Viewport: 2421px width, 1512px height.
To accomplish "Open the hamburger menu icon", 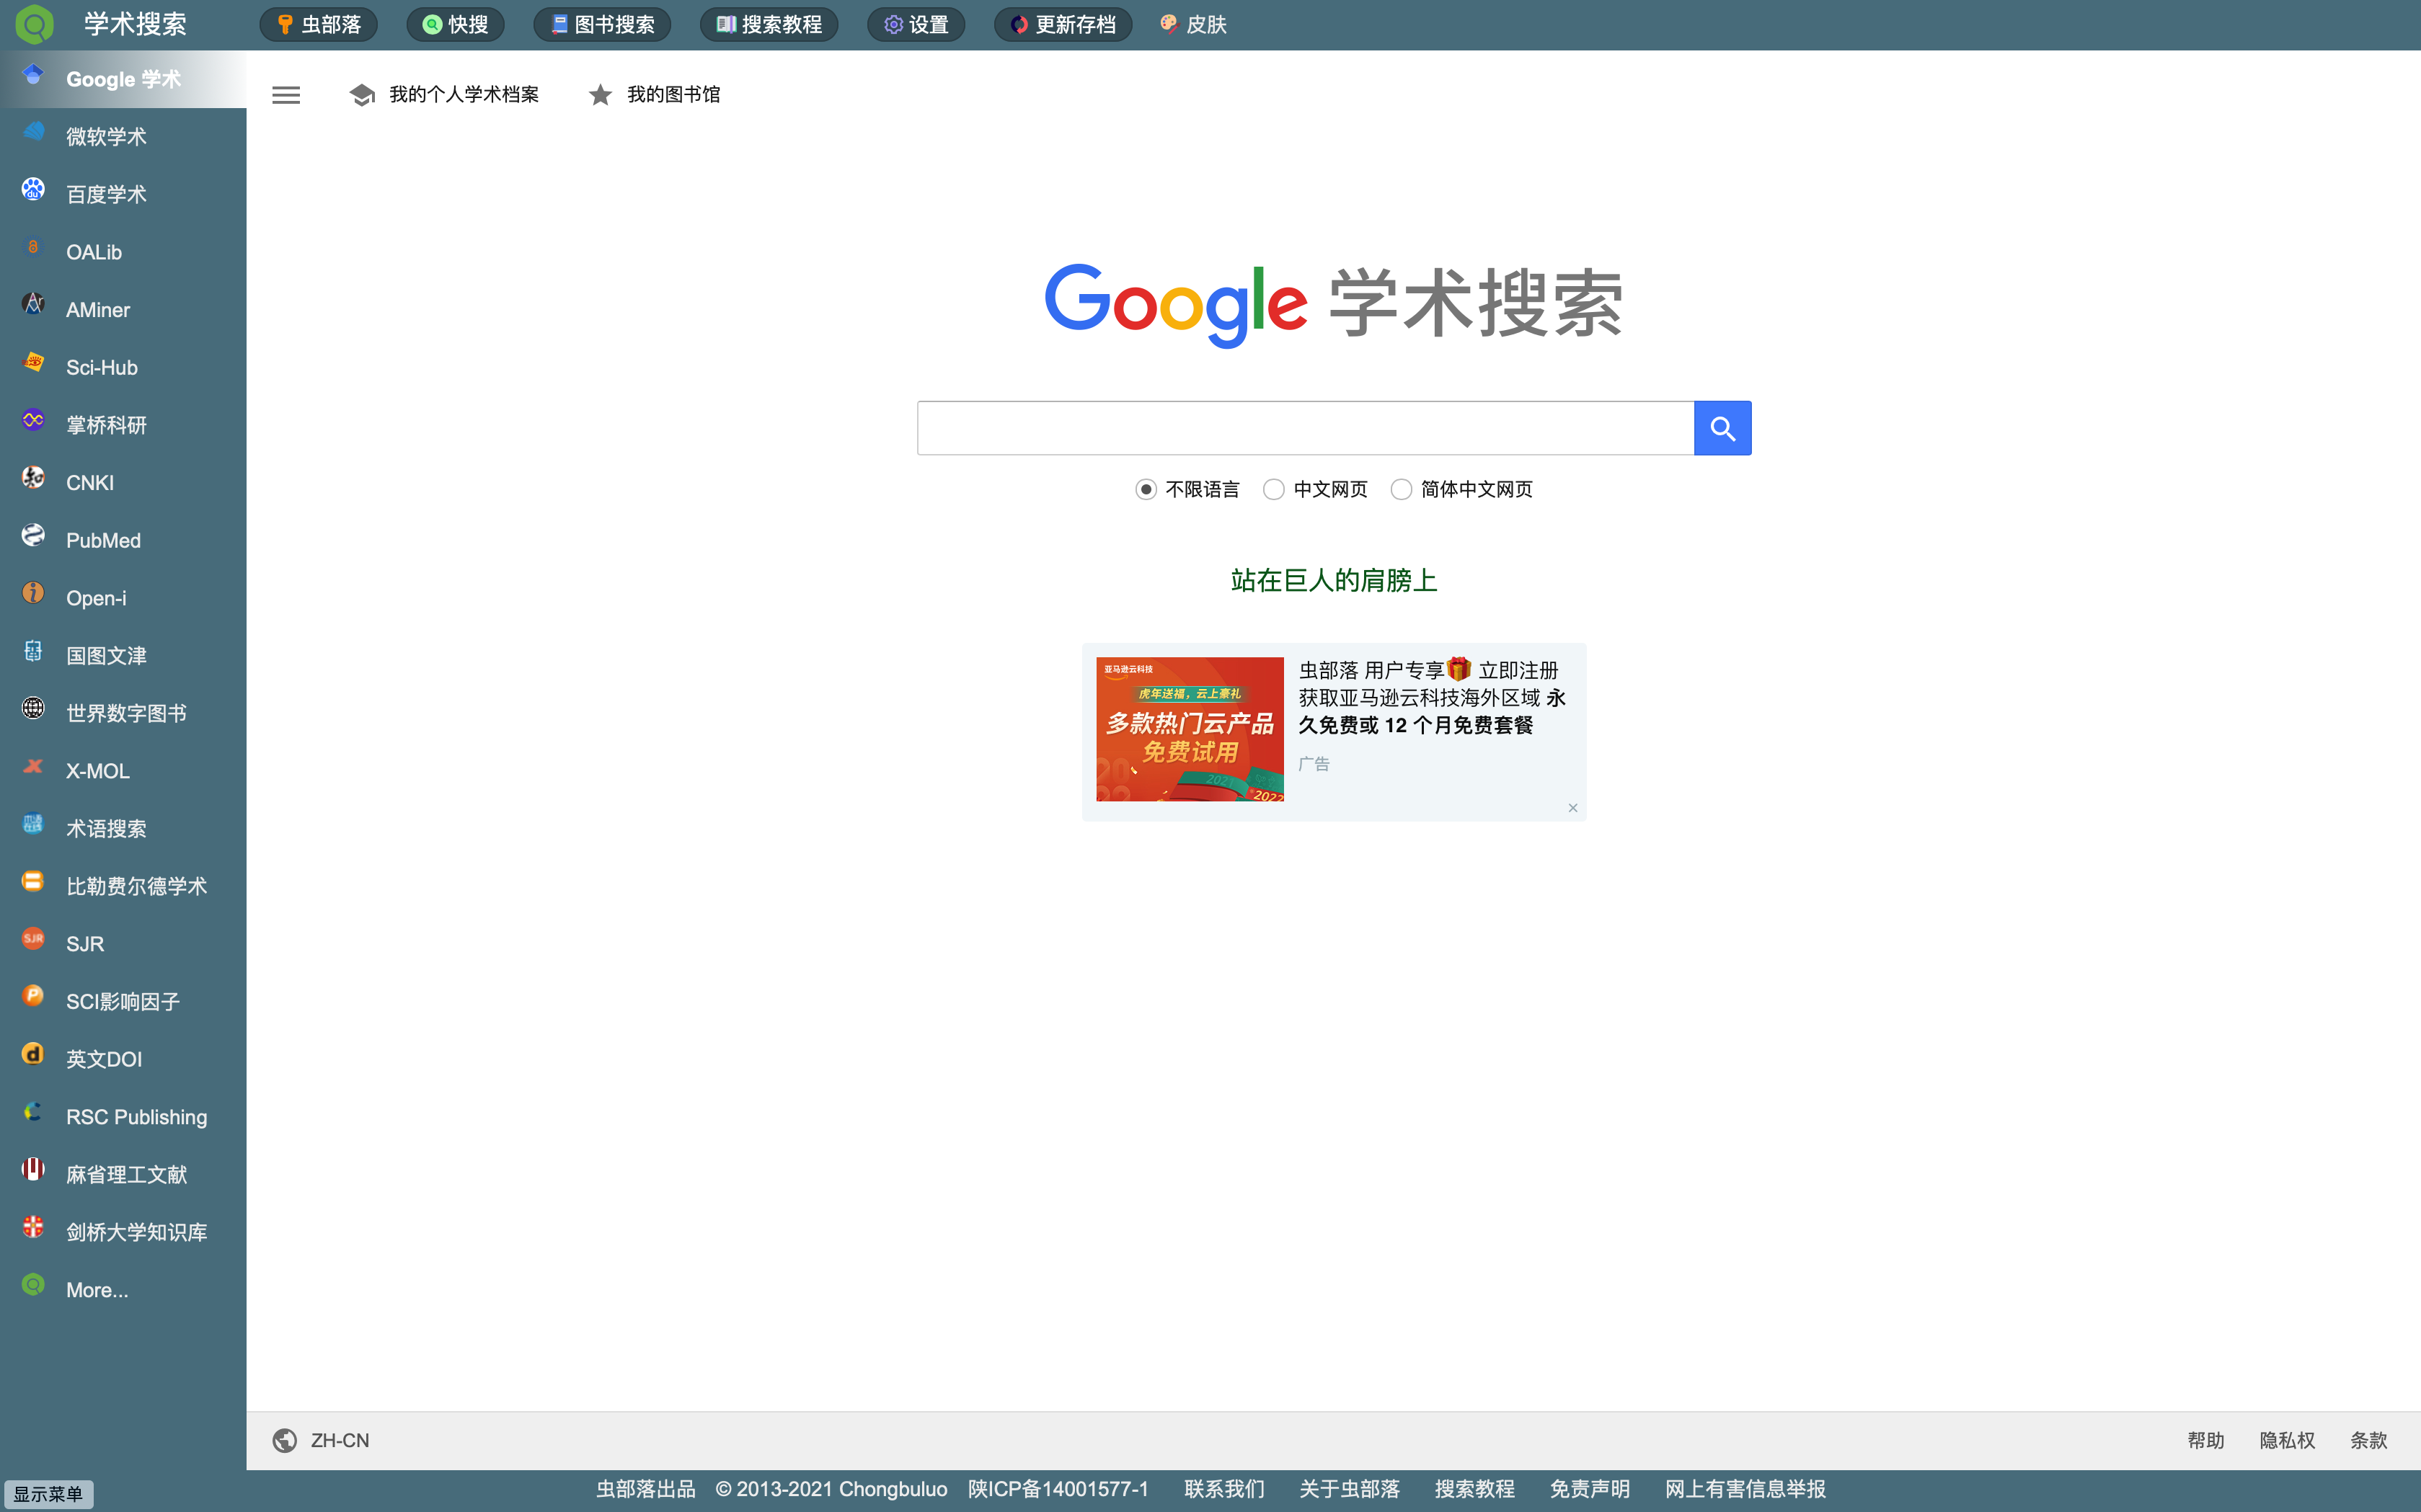I will pos(286,95).
